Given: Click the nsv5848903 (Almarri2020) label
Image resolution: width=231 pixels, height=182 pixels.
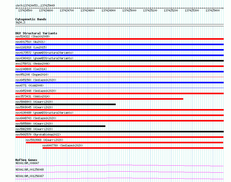Looking at the screenshot, I should point(34,102).
